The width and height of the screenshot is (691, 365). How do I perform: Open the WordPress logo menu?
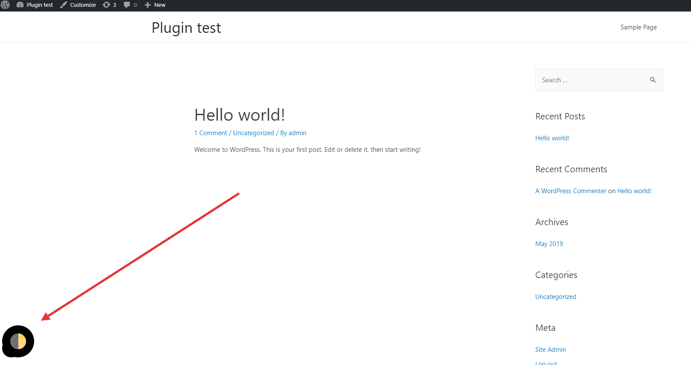[5, 5]
